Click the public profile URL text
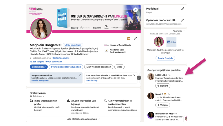The width and height of the screenshot is (223, 126). tap(164, 24)
